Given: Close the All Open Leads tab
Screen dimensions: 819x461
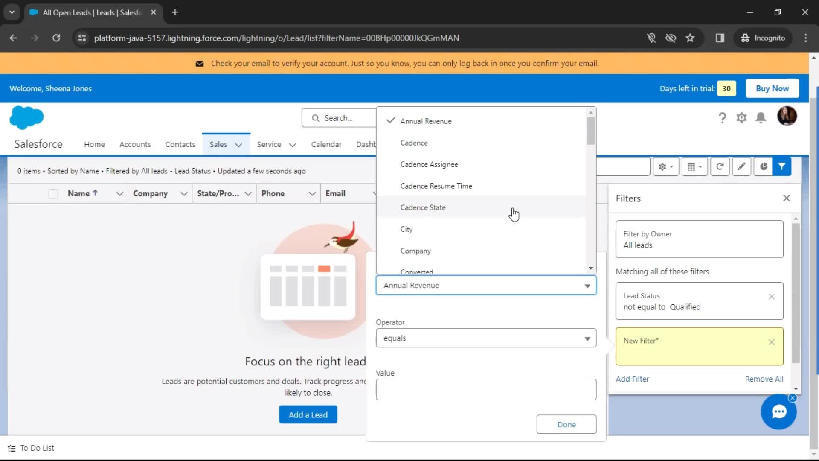Looking at the screenshot, I should click(x=154, y=12).
